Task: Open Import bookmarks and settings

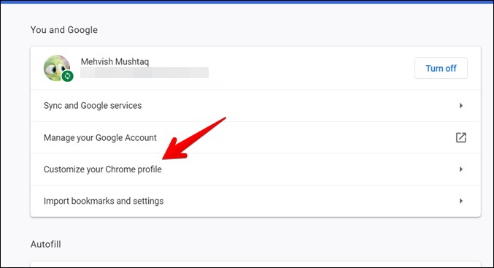Action: (x=255, y=201)
